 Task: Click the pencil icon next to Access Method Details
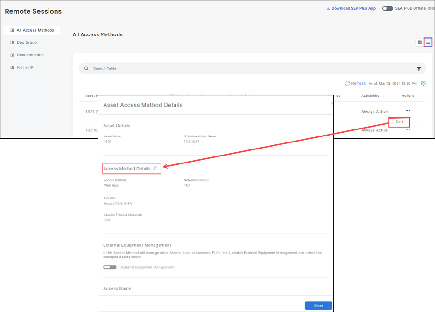pyautogui.click(x=154, y=168)
